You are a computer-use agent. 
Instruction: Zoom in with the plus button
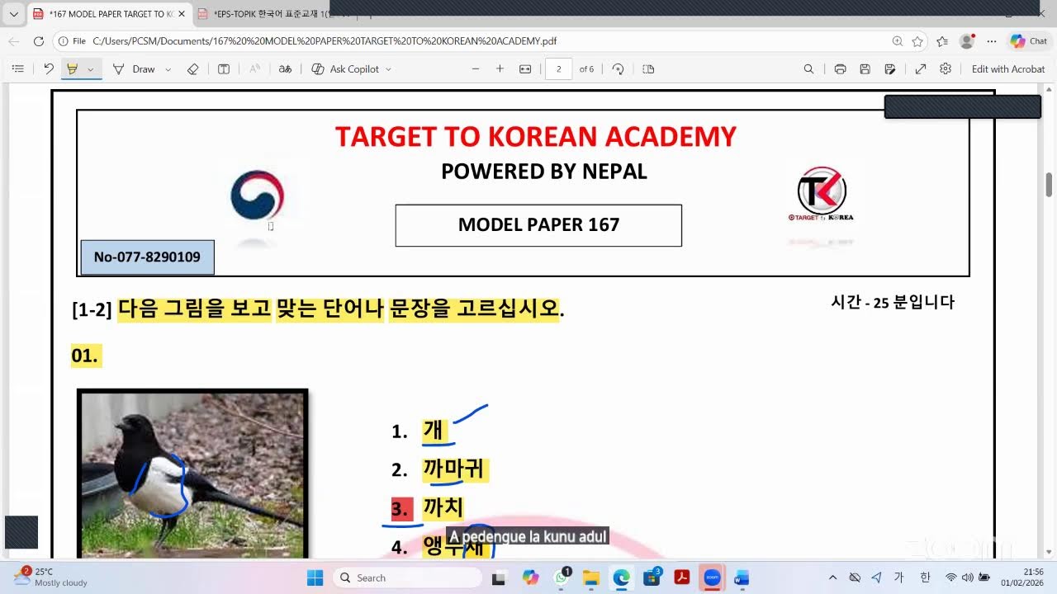[x=500, y=69]
